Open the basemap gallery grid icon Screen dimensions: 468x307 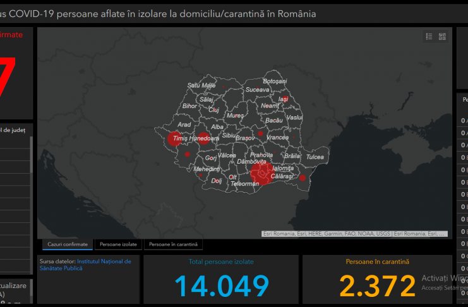click(x=442, y=37)
